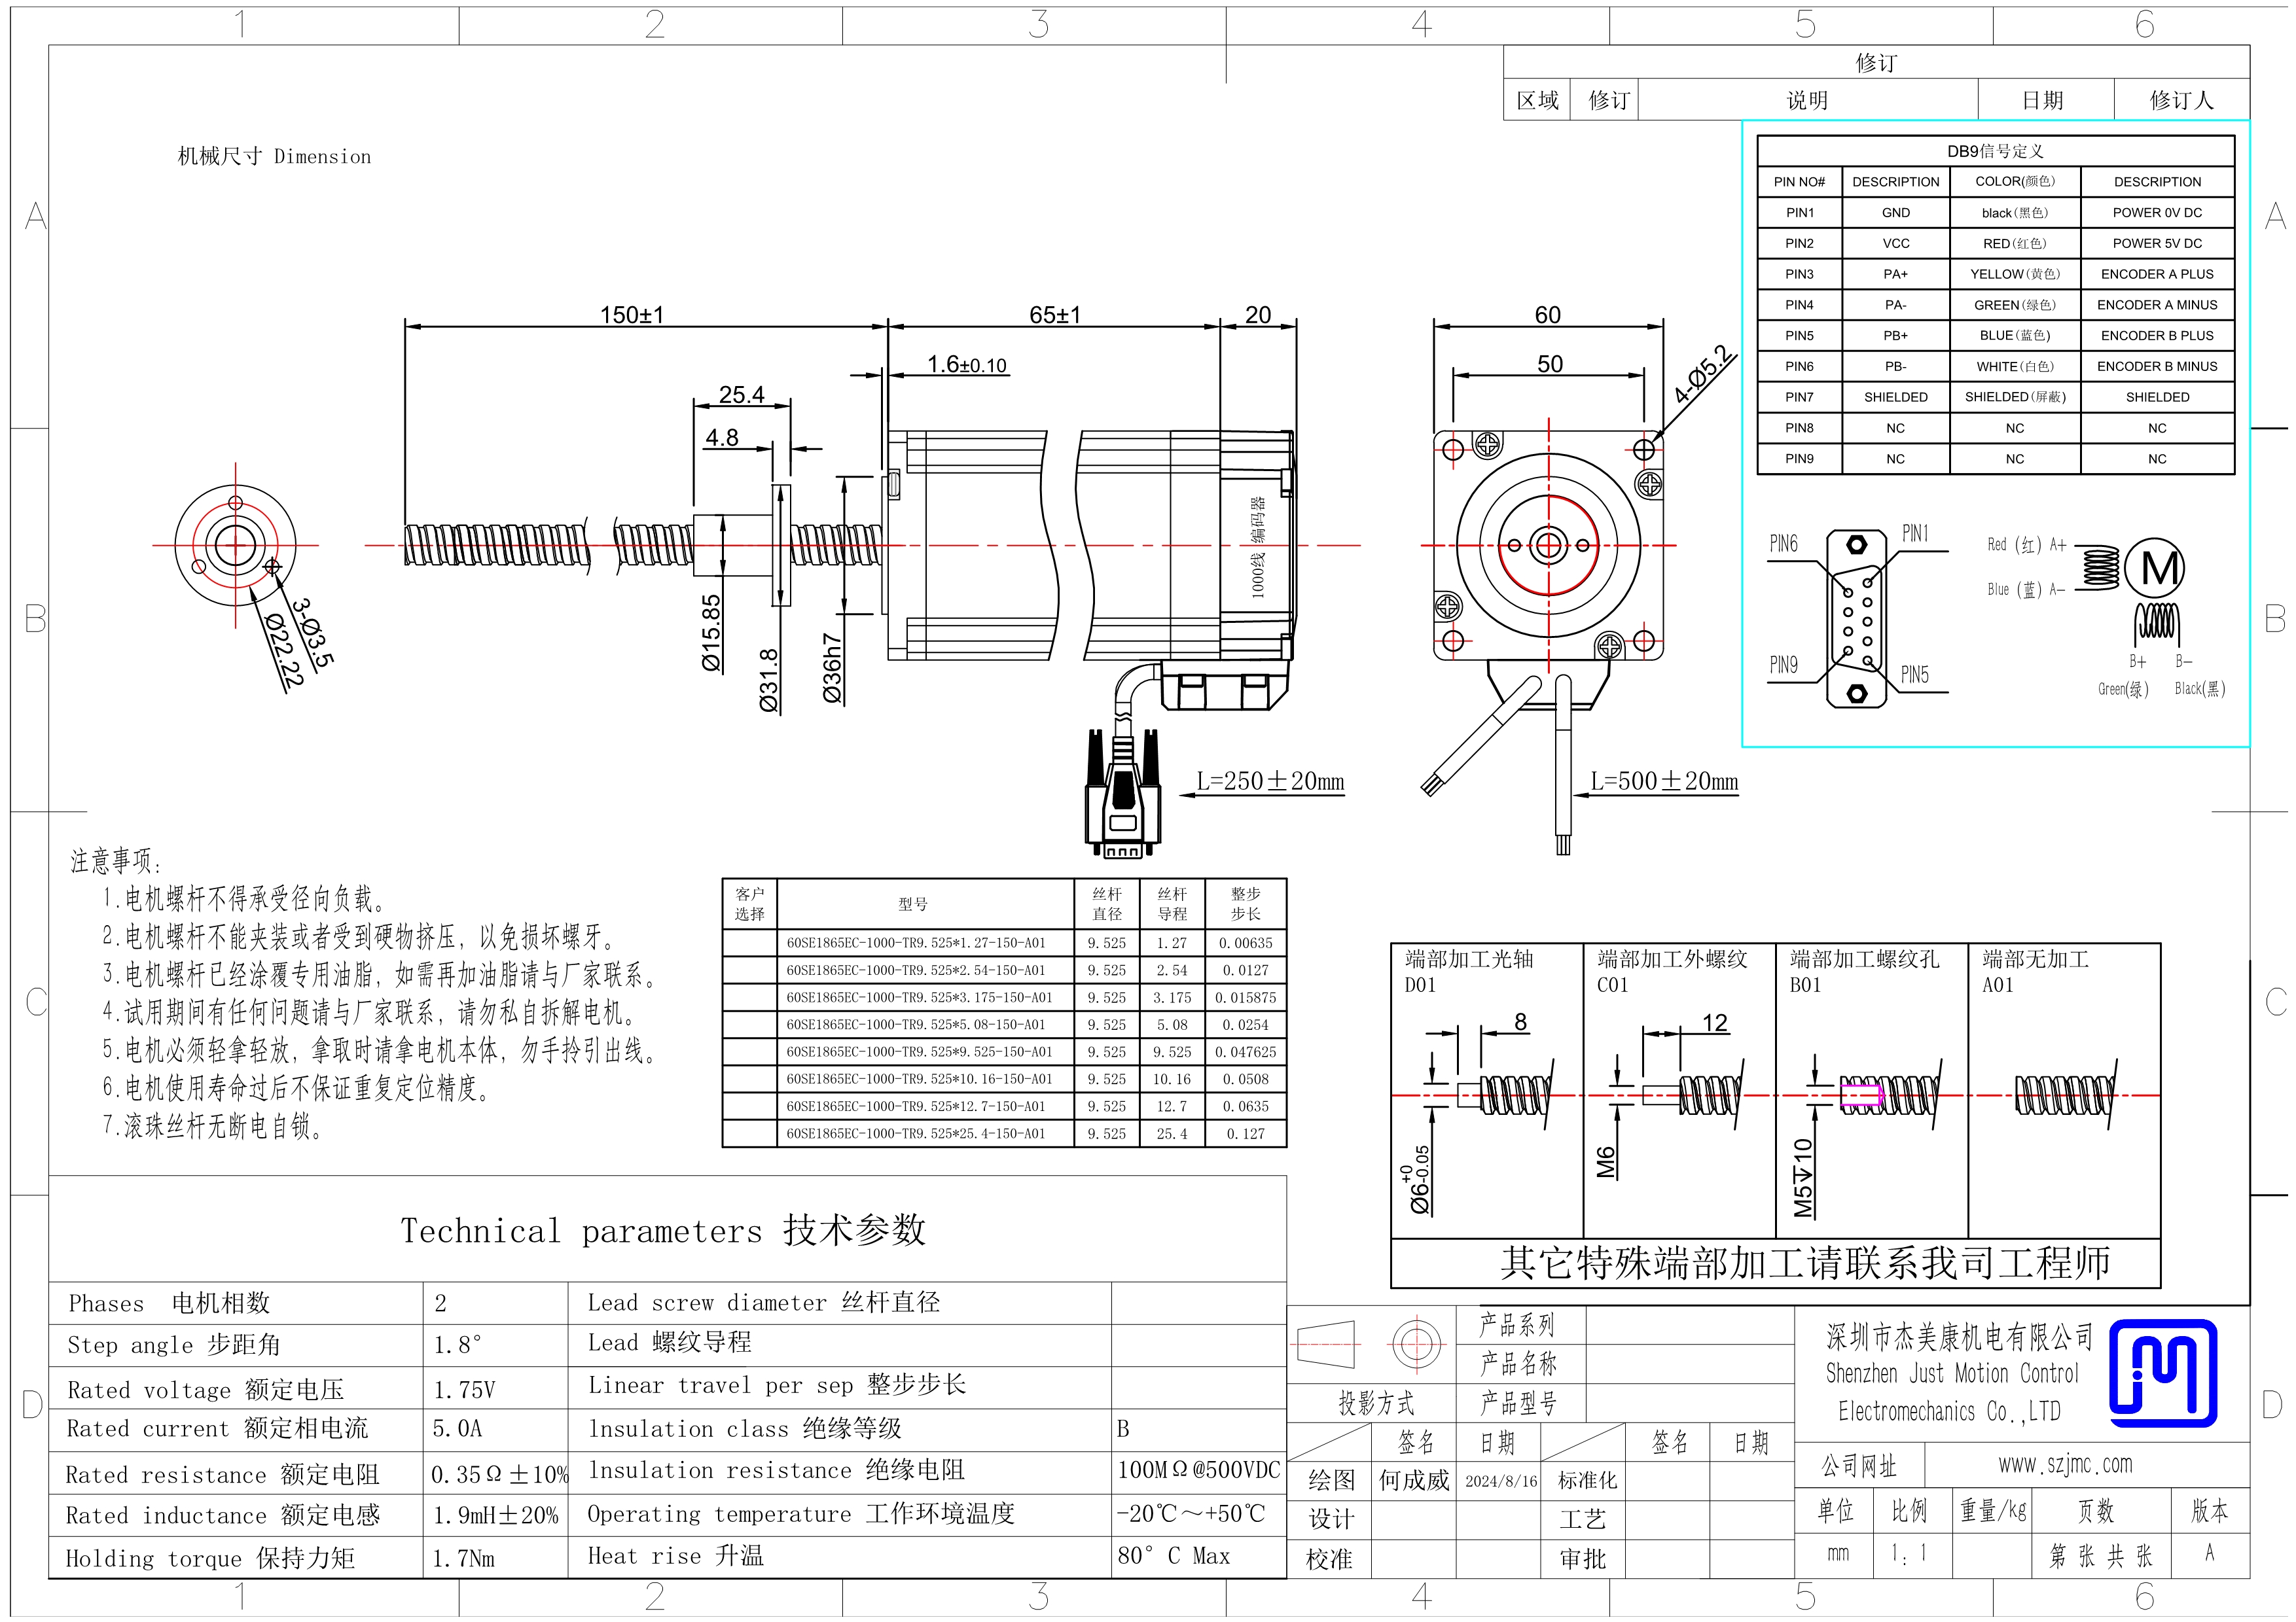This screenshot has width=2296, height=1622.
Task: Click the 65±1 motor body dimension
Action: (1055, 315)
